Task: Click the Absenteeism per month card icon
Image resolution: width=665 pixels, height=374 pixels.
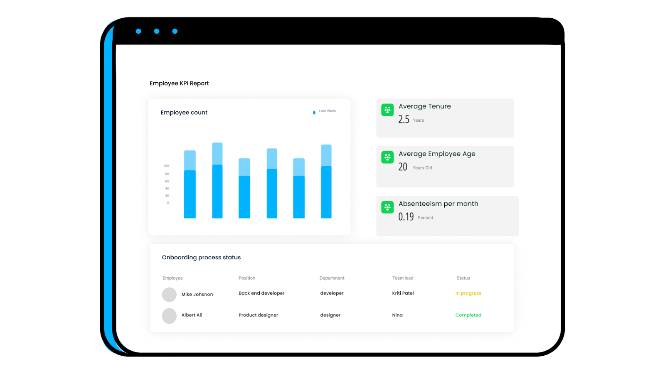Action: click(x=387, y=207)
